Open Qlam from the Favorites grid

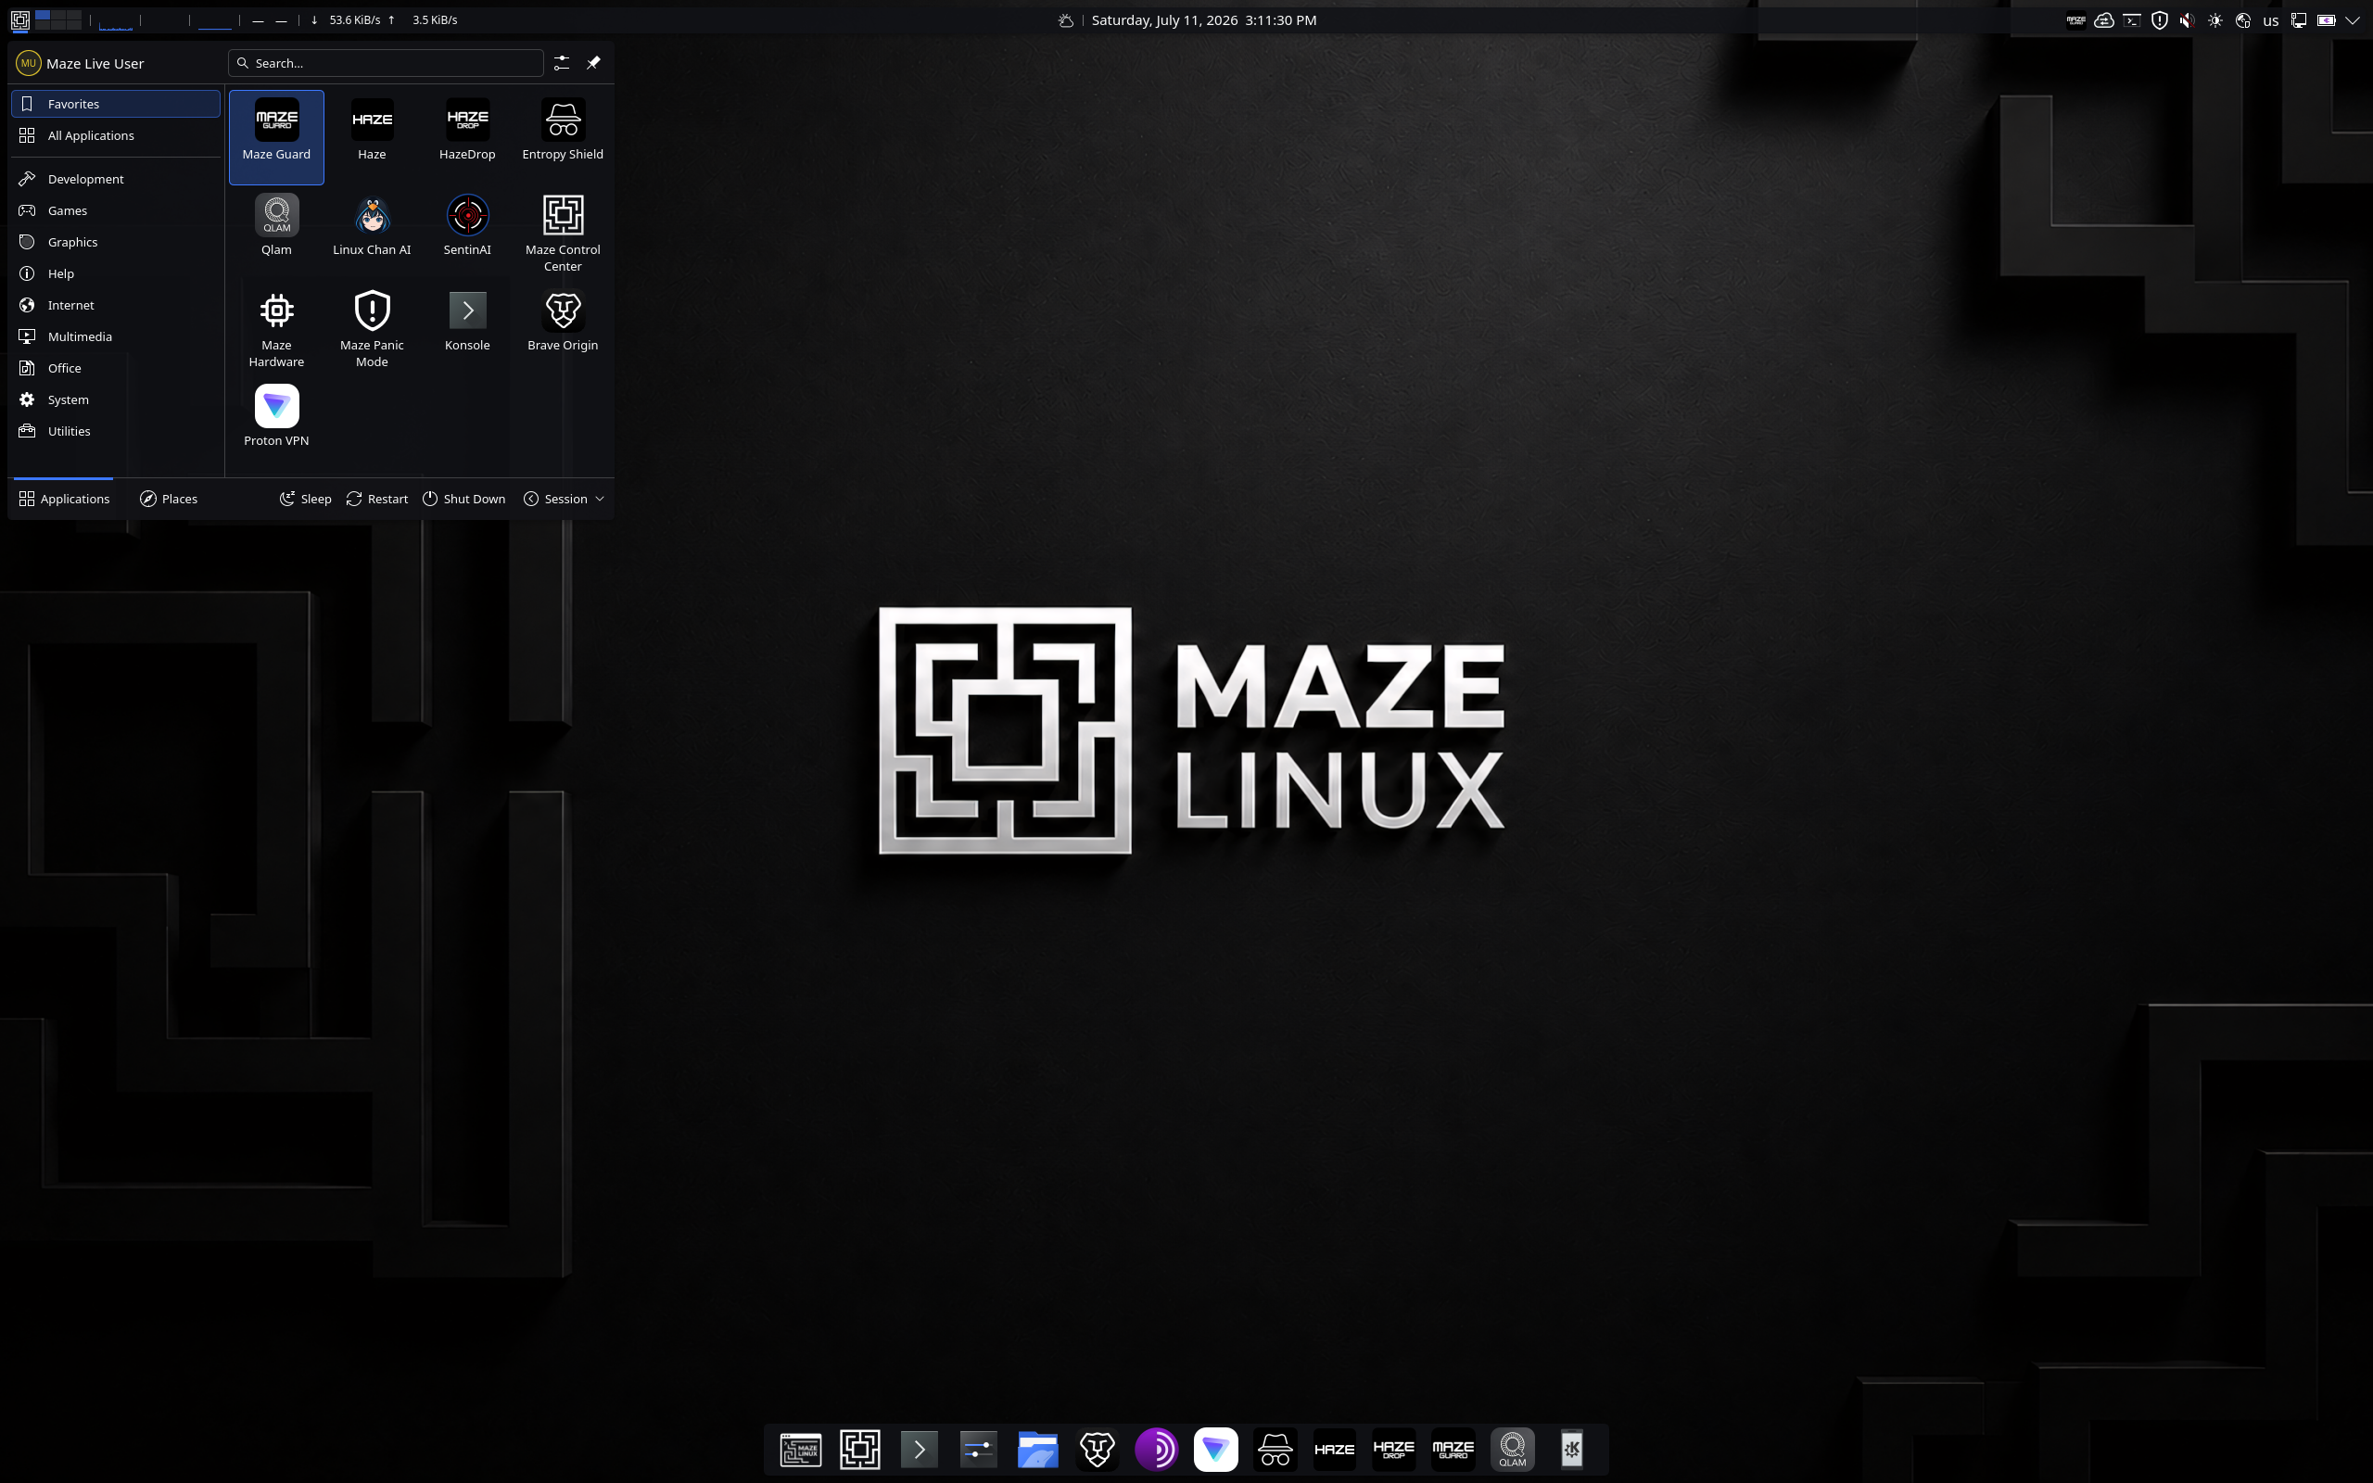(x=276, y=232)
